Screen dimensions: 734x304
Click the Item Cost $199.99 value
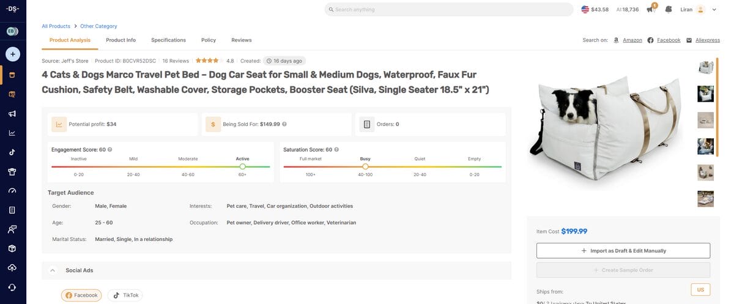[574, 231]
